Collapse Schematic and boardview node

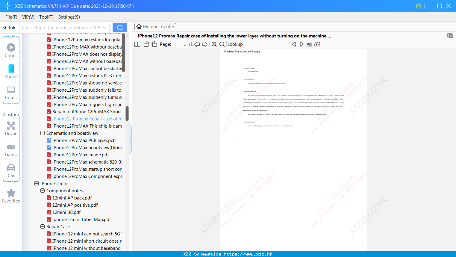[x=43, y=133]
